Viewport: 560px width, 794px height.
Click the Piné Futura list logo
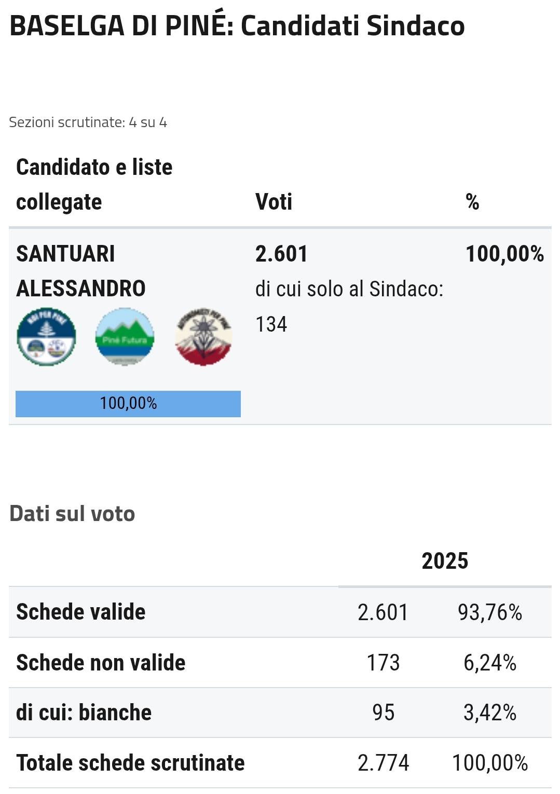tap(125, 336)
